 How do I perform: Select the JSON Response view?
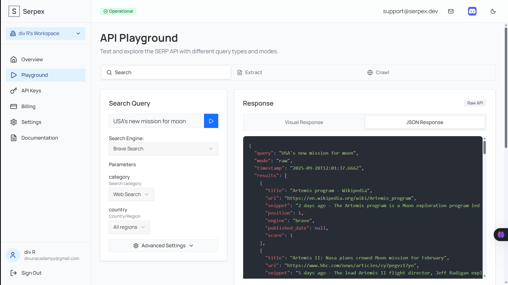click(x=424, y=122)
